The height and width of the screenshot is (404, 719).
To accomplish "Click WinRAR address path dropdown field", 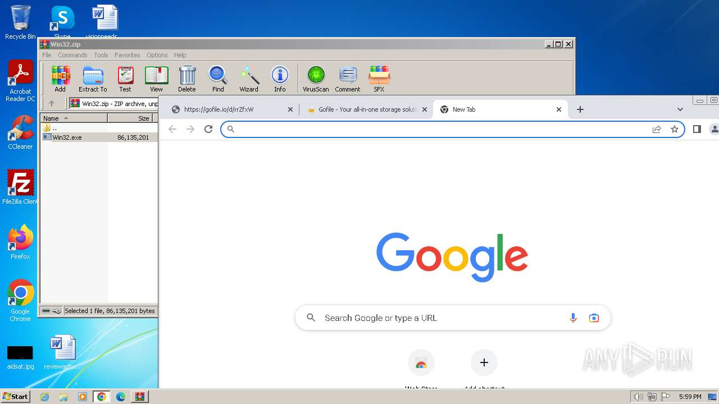I will [x=113, y=103].
